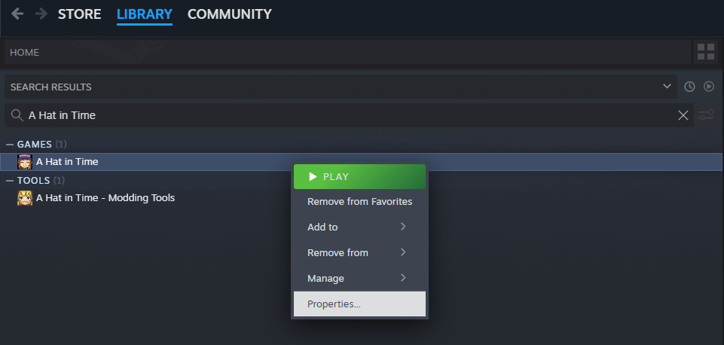Viewport: 724px width, 345px height.
Task: Click A Hat in Time game icon
Action: pyautogui.click(x=25, y=162)
